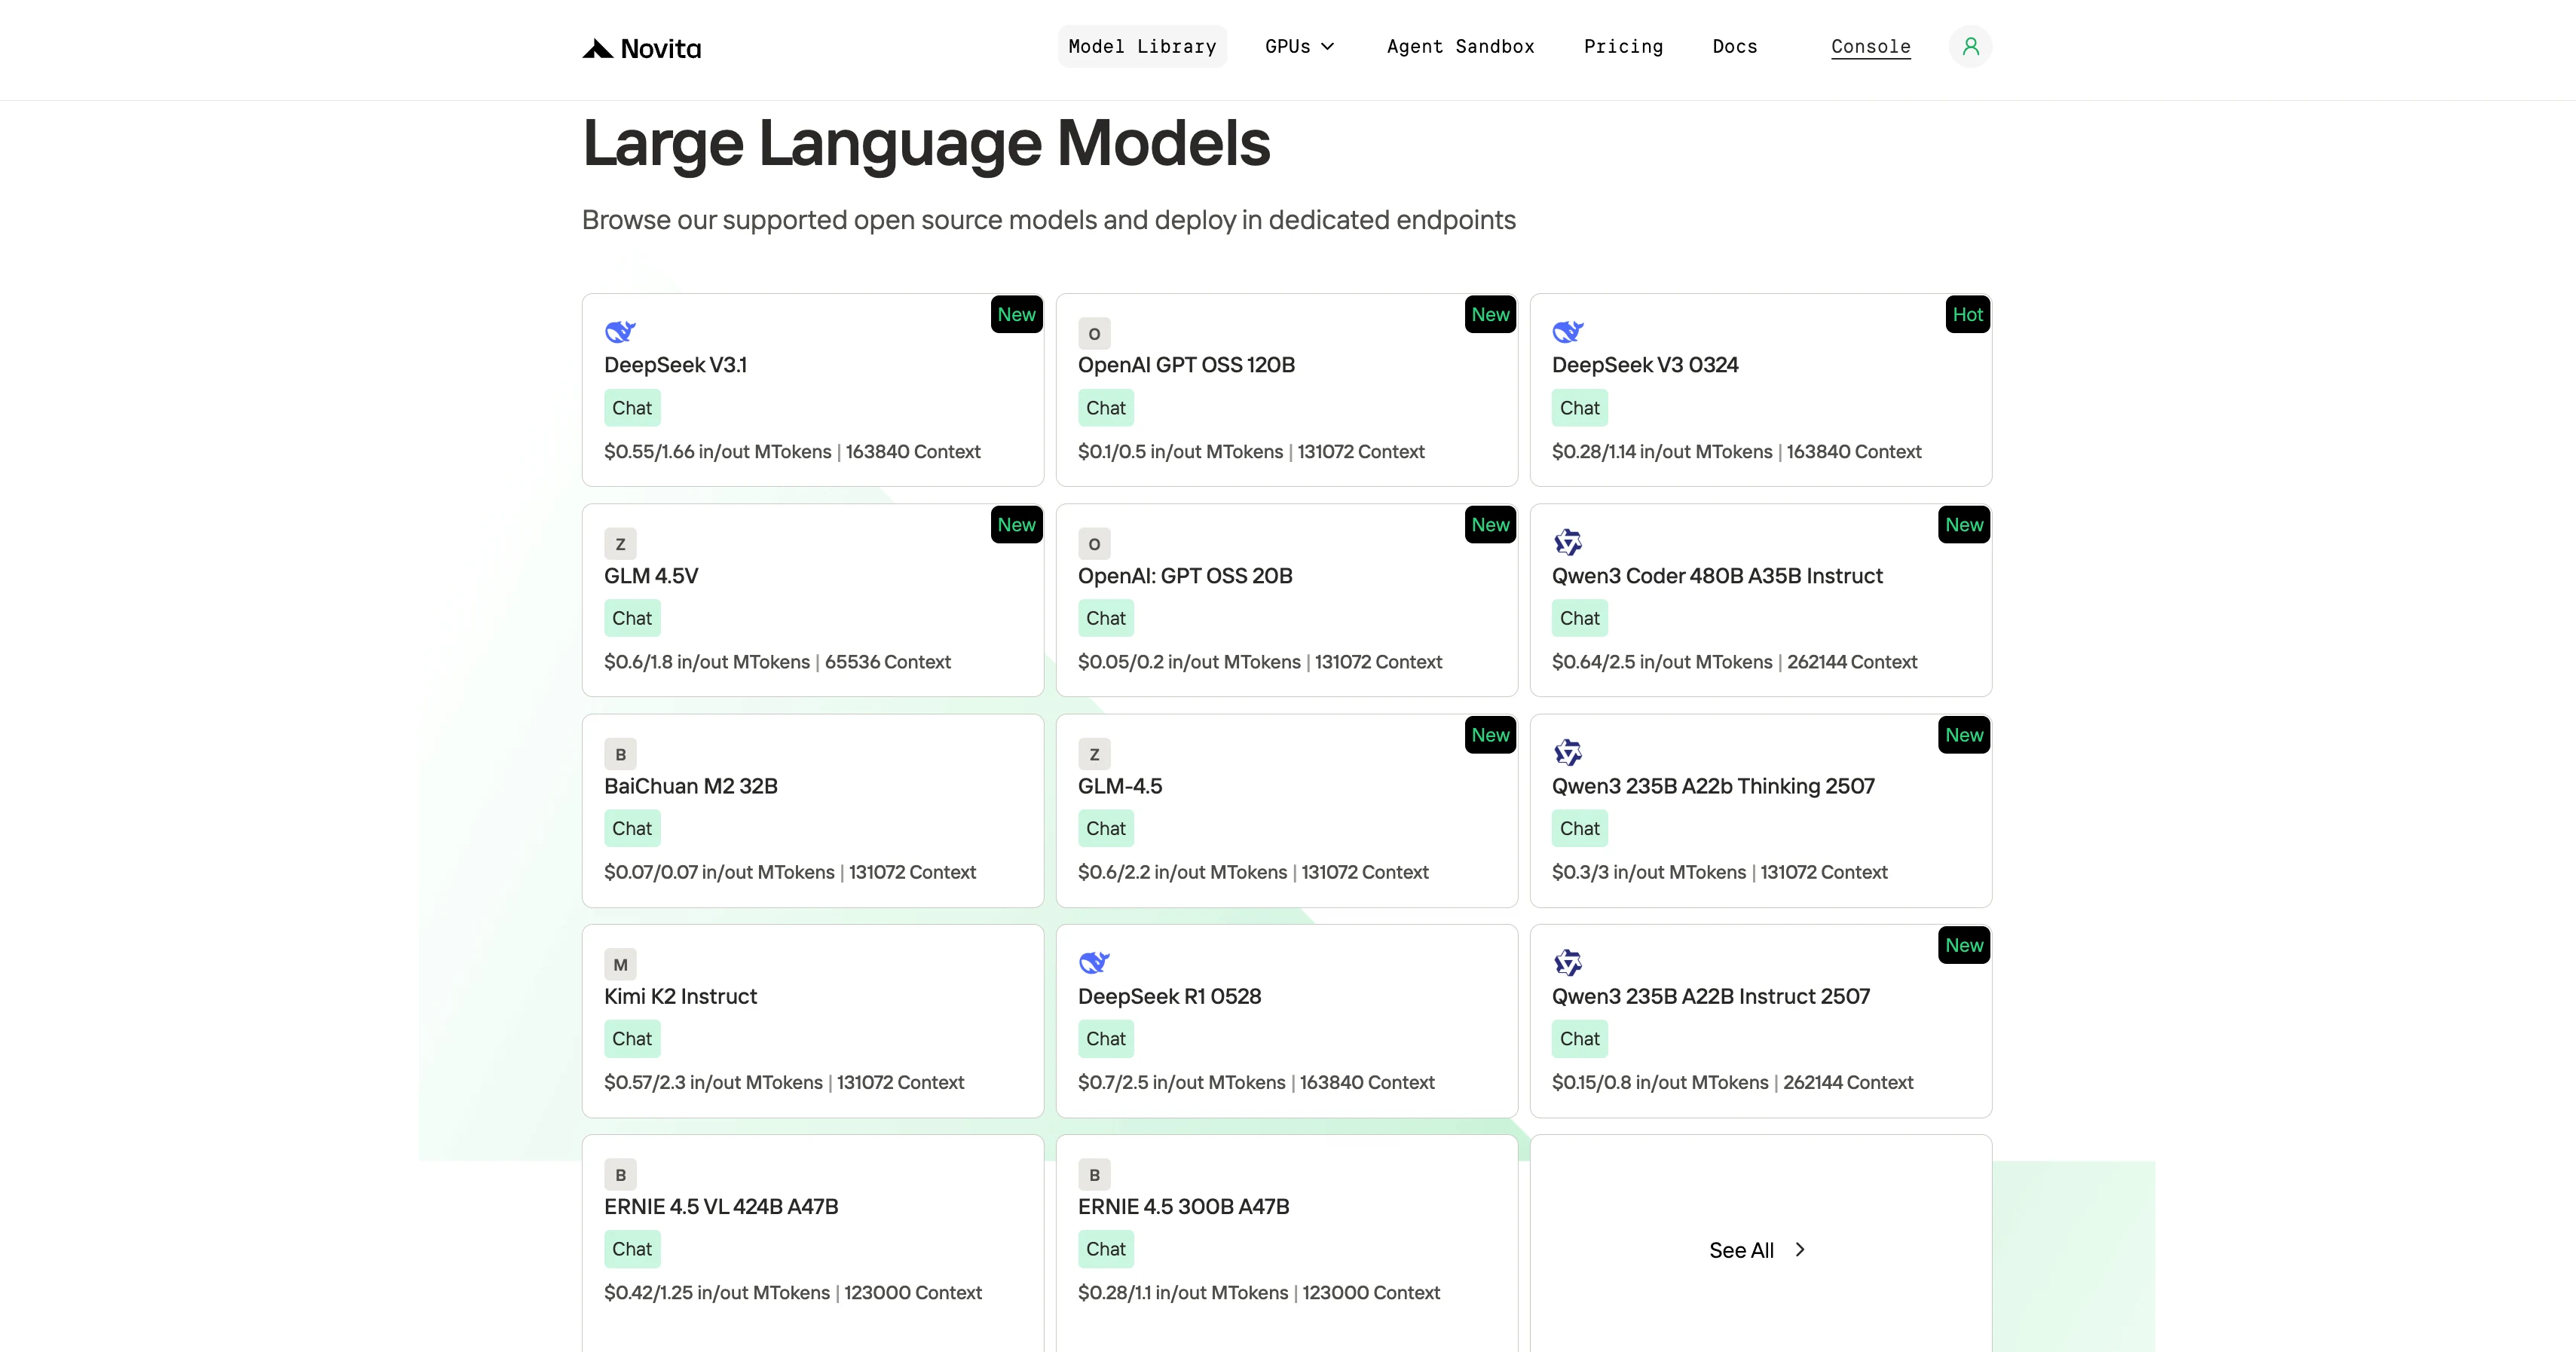The image size is (2576, 1352).
Task: Click Chat tag on Qwen3 Coder 480B card
Action: (x=1580, y=618)
